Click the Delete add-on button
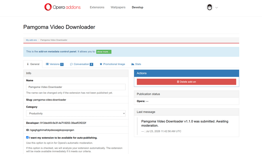The image size is (262, 154). point(187,82)
